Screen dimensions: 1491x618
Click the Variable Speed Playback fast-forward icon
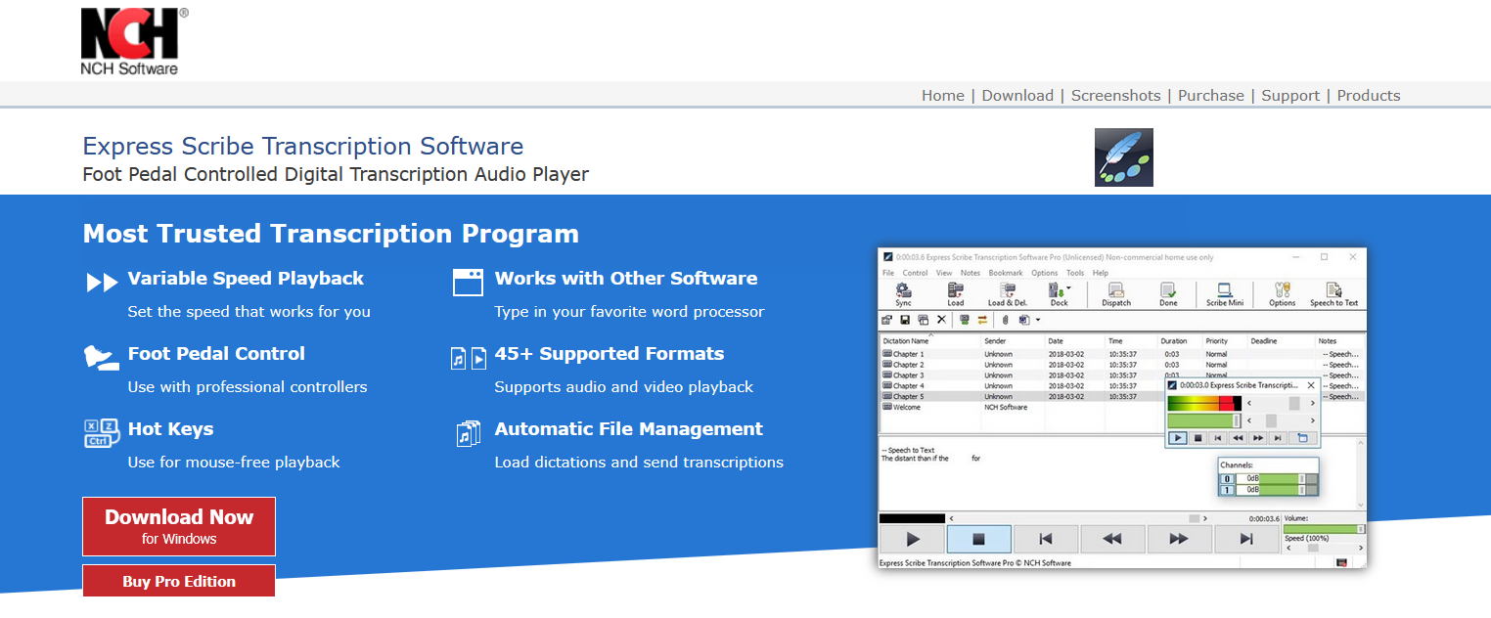click(x=102, y=284)
